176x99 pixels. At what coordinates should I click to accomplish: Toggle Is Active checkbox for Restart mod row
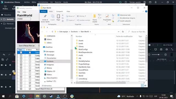(x=30, y=83)
